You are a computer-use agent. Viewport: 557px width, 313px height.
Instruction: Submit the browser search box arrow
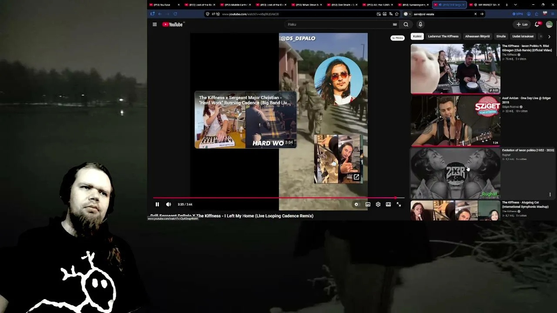pos(482,14)
